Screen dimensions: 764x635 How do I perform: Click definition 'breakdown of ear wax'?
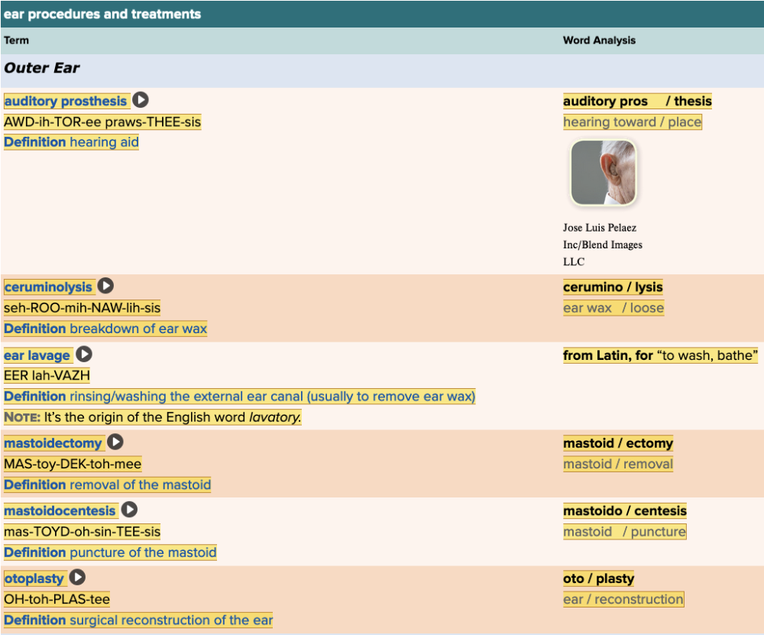[138, 329]
